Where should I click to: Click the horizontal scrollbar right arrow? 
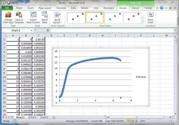(x=170, y=117)
